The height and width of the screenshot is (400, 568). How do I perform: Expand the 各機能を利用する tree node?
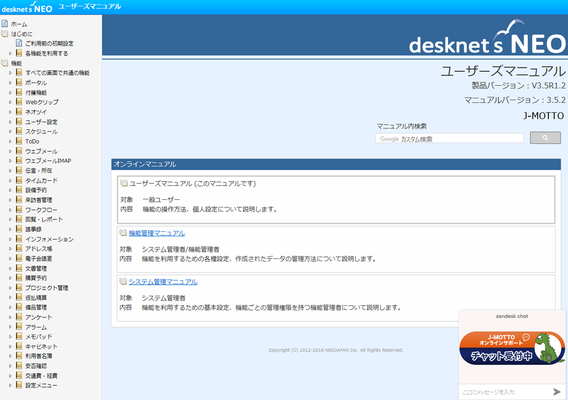point(10,53)
